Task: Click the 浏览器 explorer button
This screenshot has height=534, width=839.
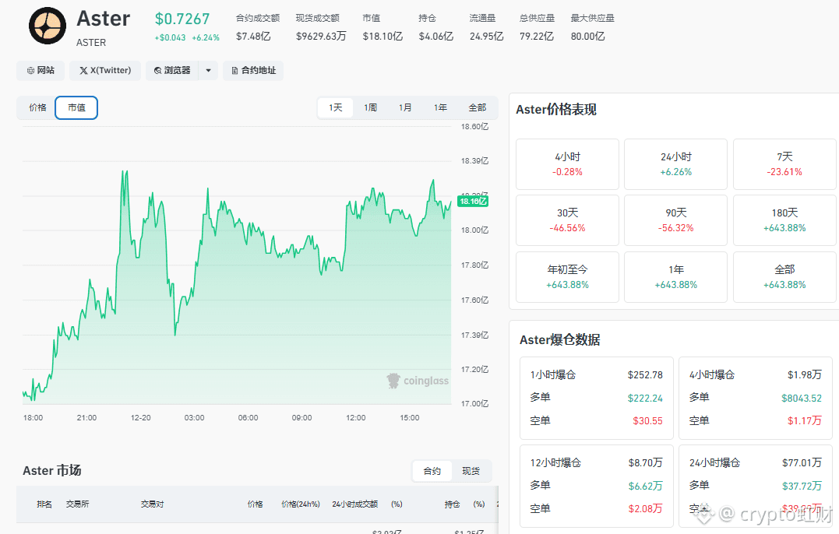Action: coord(171,71)
